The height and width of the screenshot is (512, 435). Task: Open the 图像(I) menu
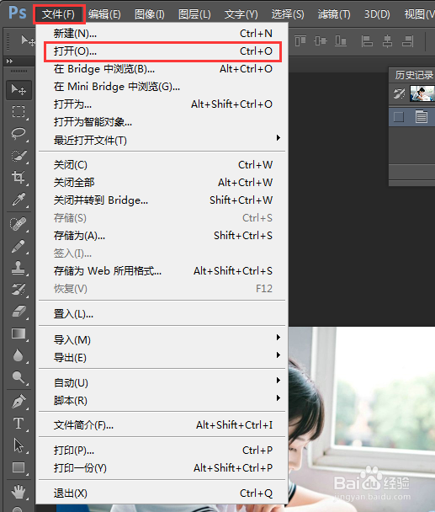(x=150, y=14)
